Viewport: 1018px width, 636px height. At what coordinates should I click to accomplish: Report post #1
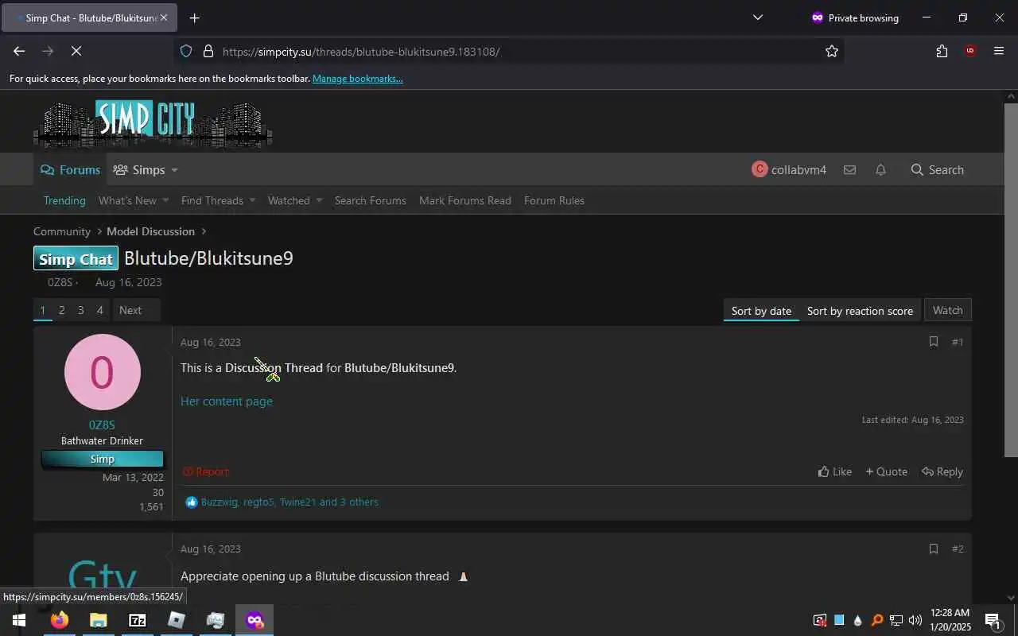[x=205, y=471]
